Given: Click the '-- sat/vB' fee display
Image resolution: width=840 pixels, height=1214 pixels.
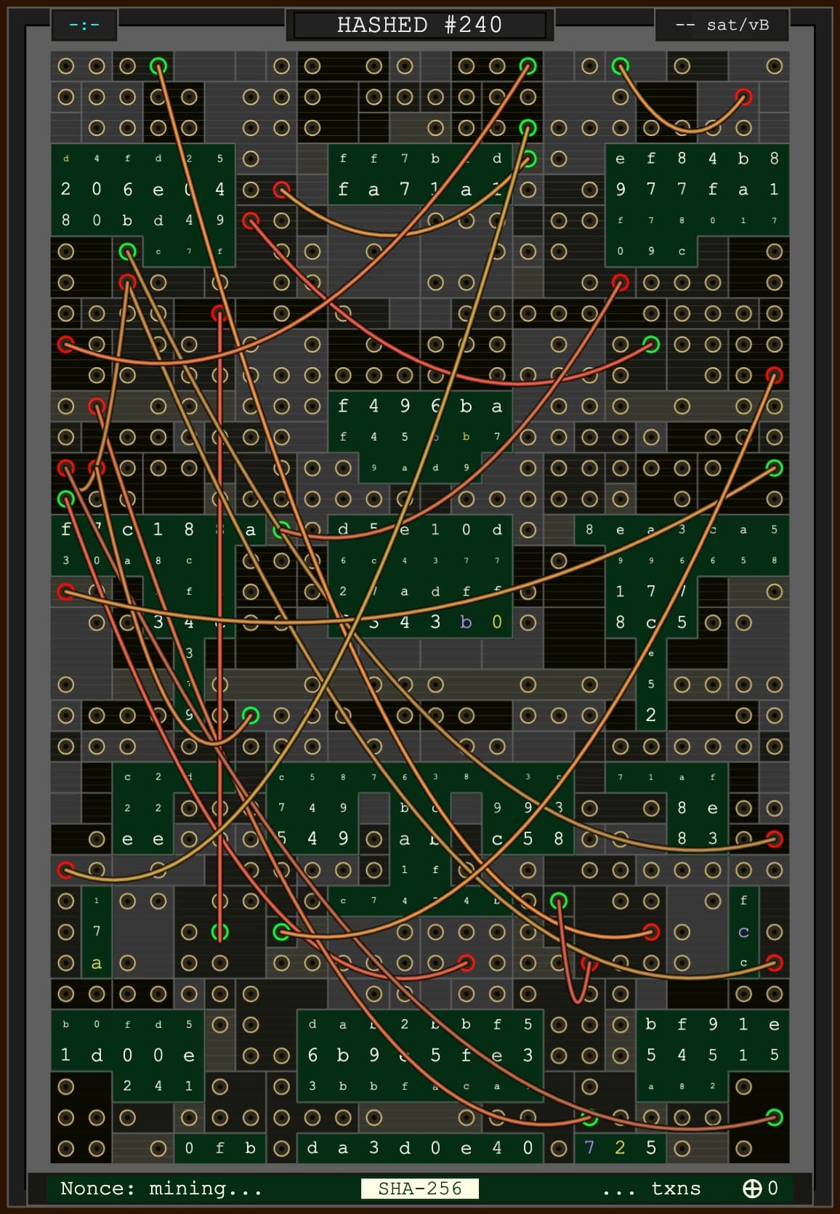Looking at the screenshot, I should [x=722, y=25].
